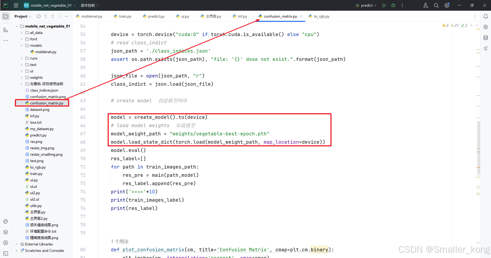Go to previous highlighted error arrow

pyautogui.click(x=471, y=25)
